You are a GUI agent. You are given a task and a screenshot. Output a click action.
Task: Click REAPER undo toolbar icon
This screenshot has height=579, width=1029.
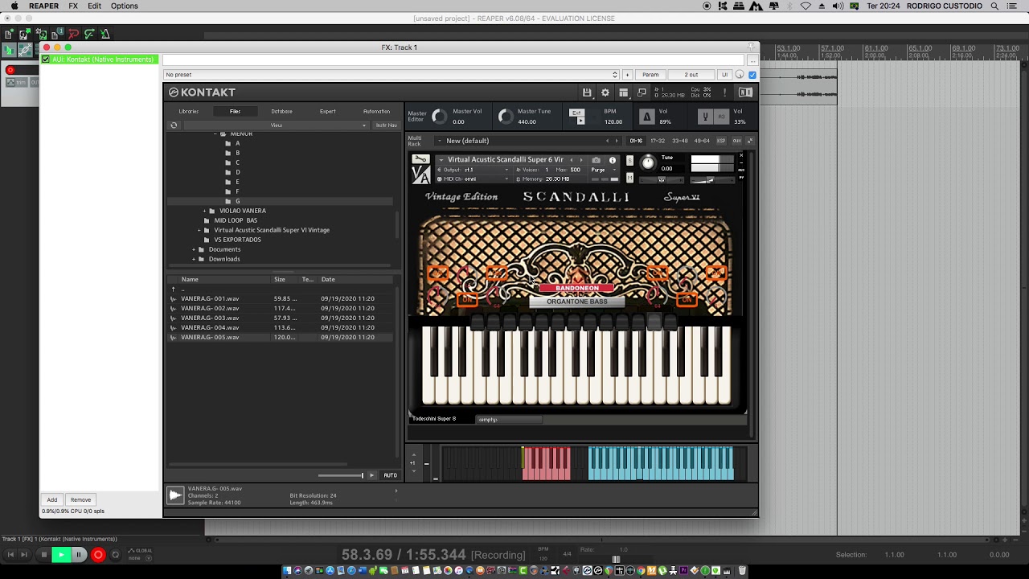click(x=73, y=34)
